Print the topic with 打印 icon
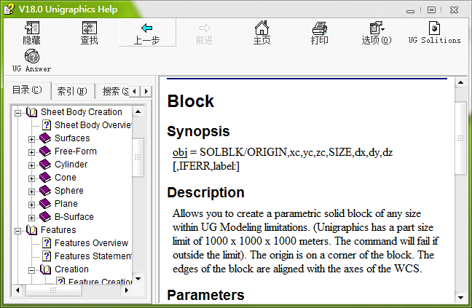The width and height of the screenshot is (472, 308). tap(319, 28)
